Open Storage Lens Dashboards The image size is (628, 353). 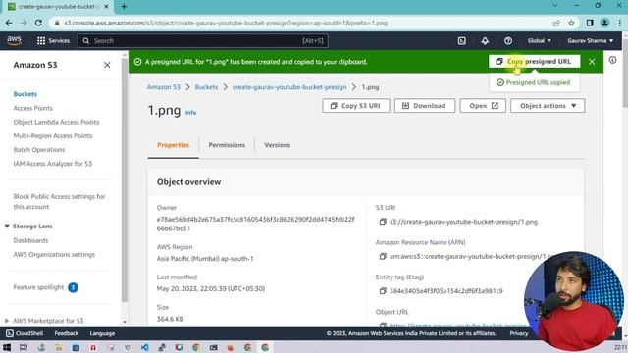(30, 240)
